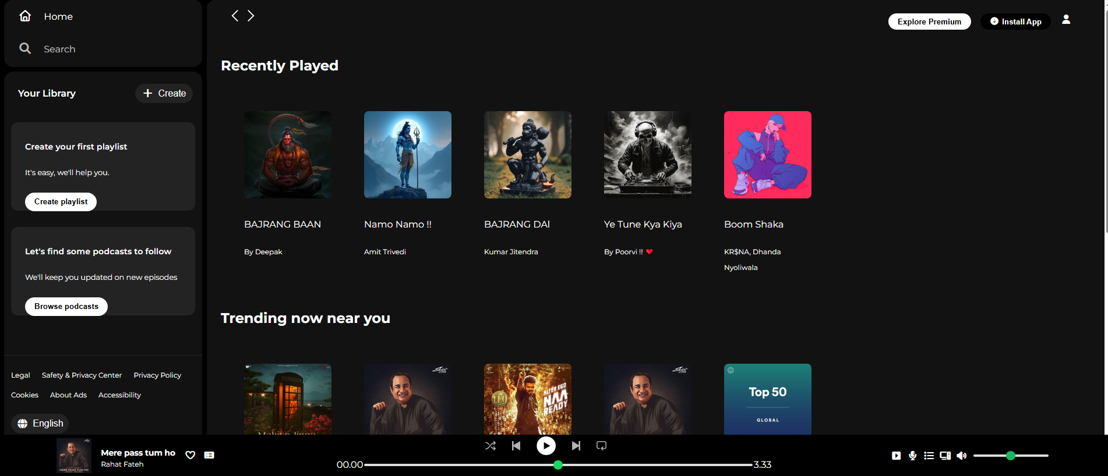This screenshot has width=1108, height=476.
Task: Click Install App button
Action: tap(1015, 22)
